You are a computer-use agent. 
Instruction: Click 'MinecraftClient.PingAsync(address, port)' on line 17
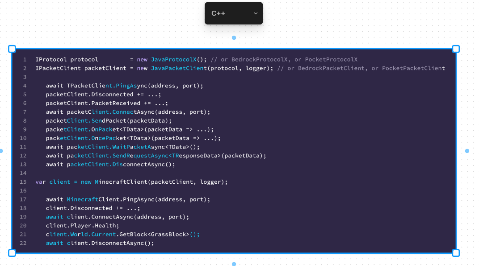137,199
